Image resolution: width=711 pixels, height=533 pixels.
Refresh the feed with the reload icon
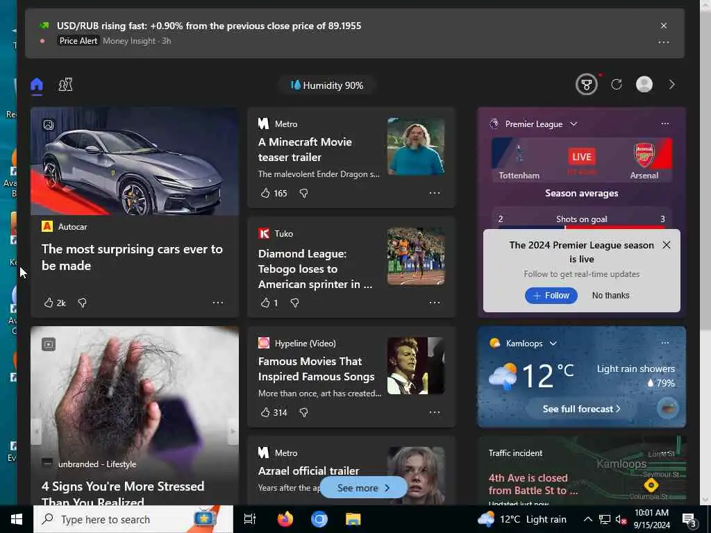click(617, 85)
